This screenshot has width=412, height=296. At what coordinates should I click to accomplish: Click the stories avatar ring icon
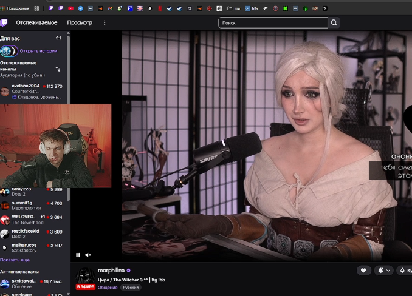9,51
